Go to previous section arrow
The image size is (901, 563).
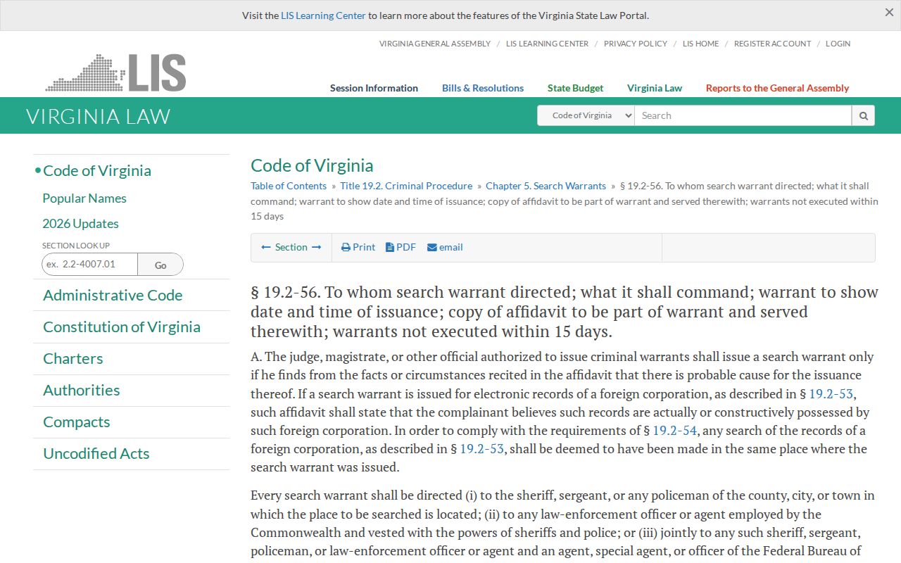(x=266, y=247)
